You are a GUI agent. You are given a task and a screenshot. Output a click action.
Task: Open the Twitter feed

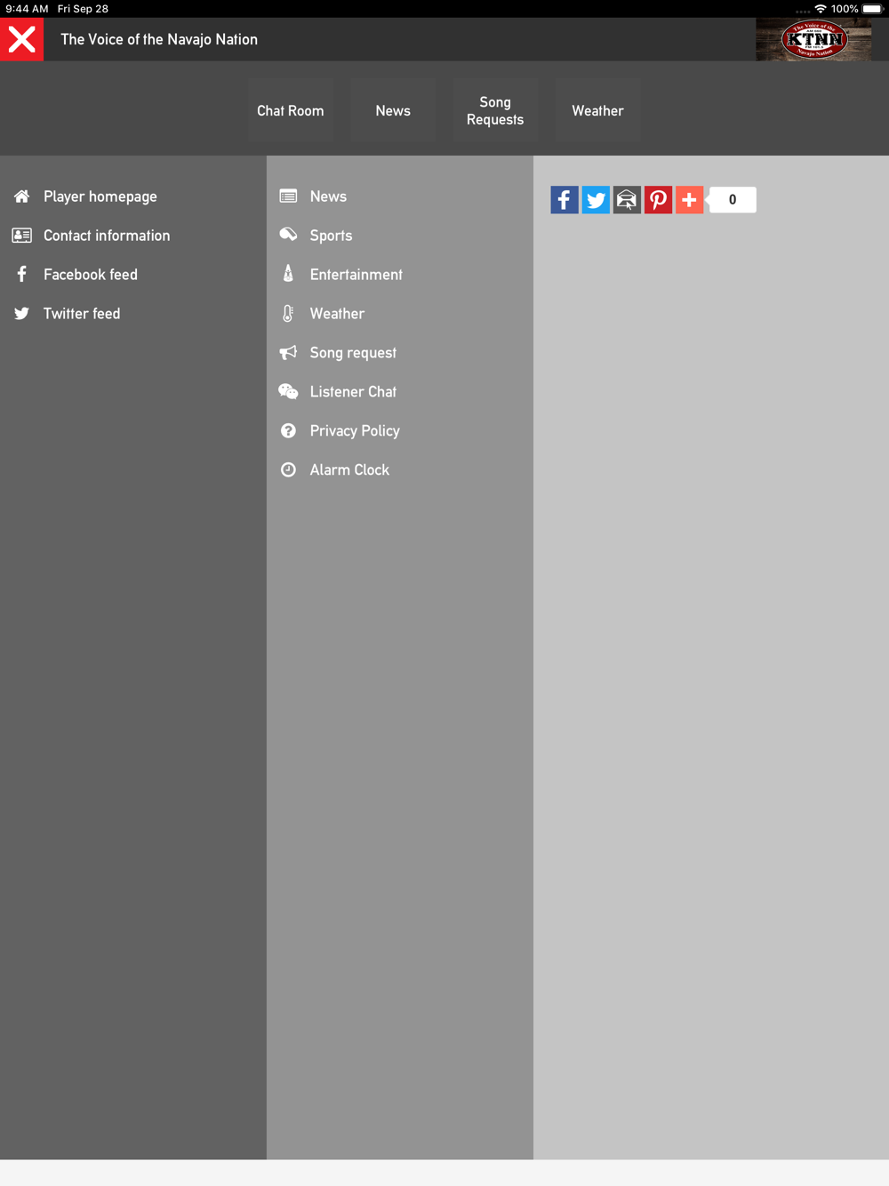82,314
